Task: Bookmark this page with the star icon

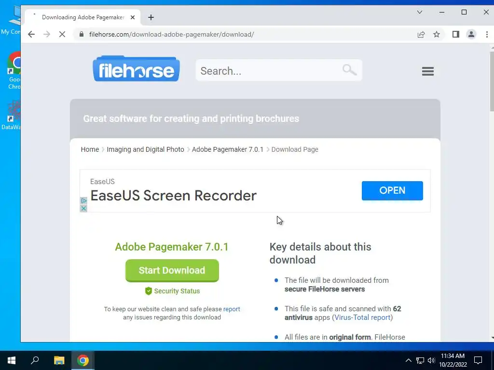Action: tap(436, 34)
